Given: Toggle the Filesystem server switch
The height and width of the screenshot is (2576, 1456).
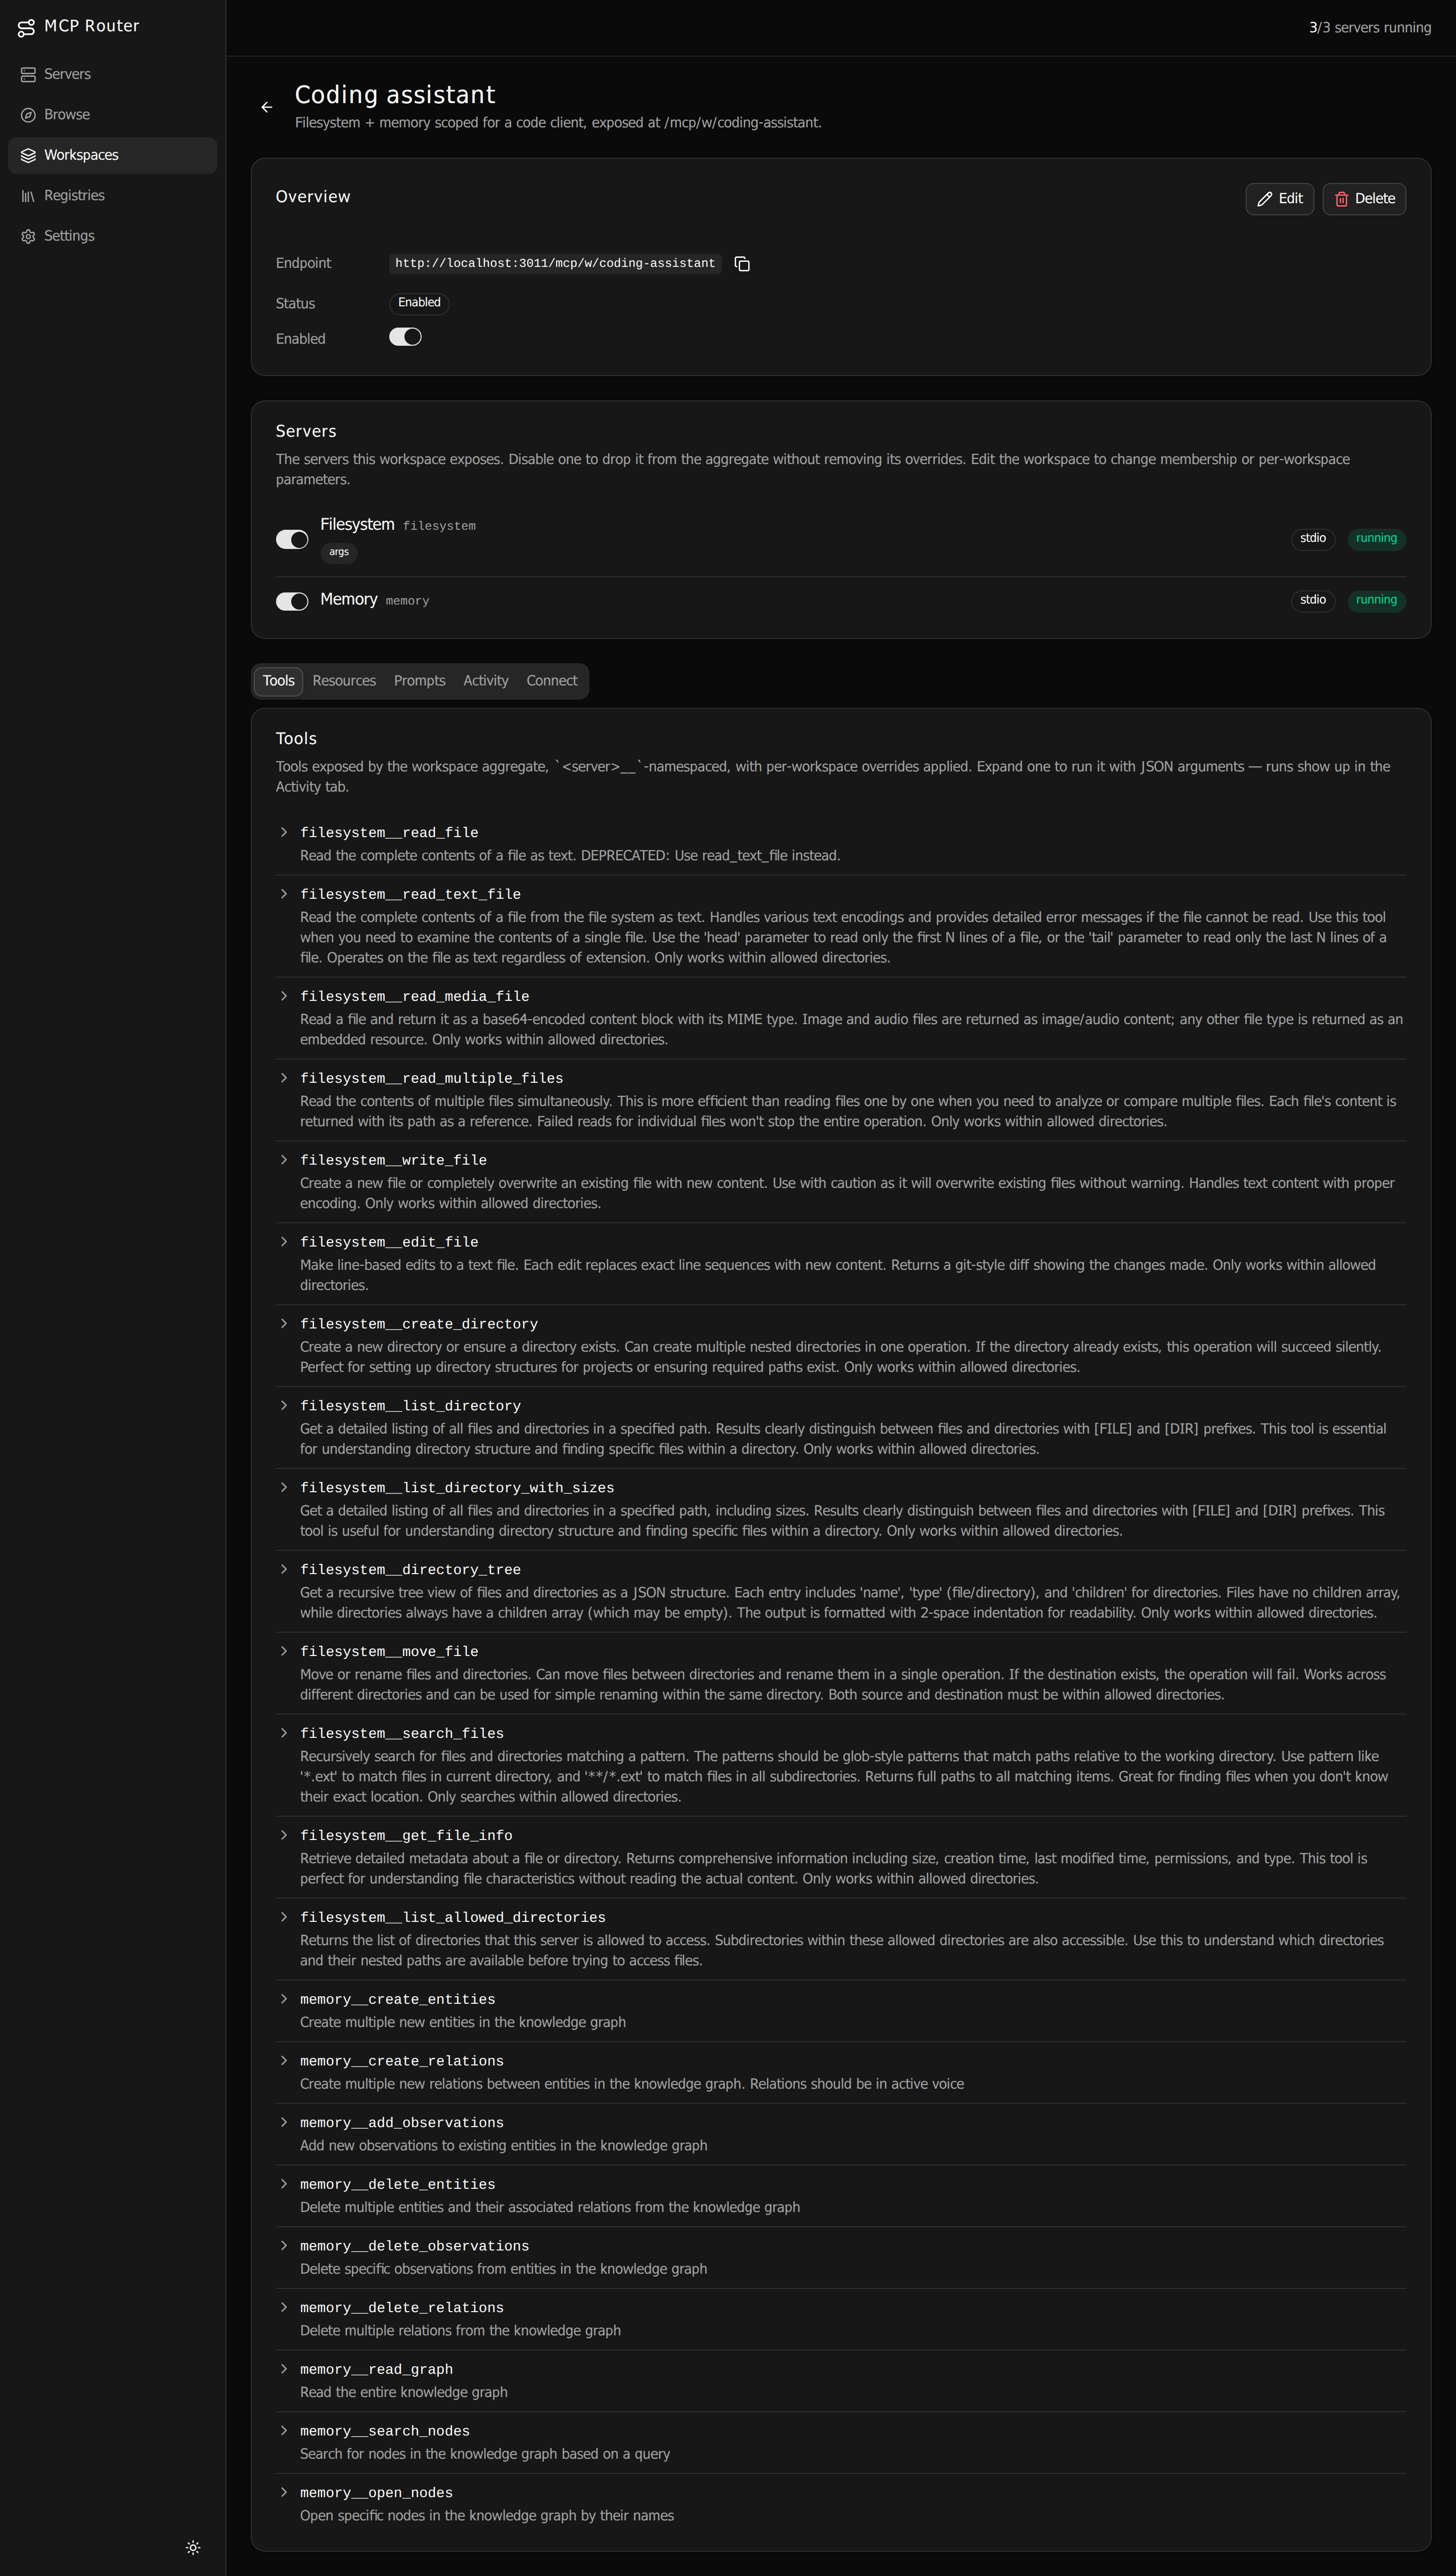Looking at the screenshot, I should pos(292,540).
